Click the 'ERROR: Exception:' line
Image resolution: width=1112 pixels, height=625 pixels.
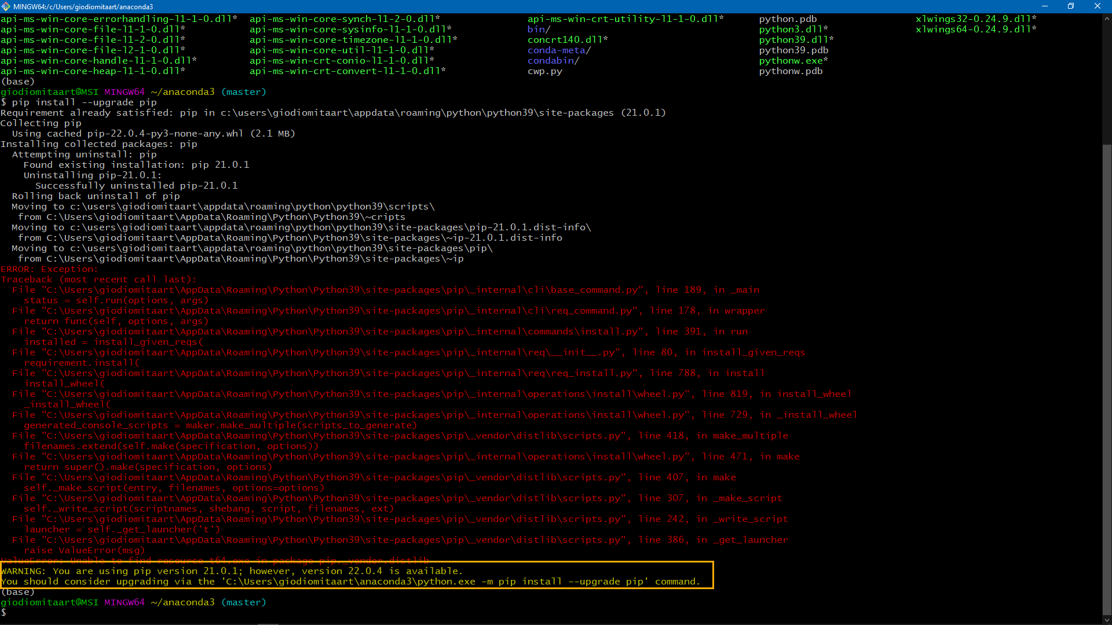(x=49, y=269)
